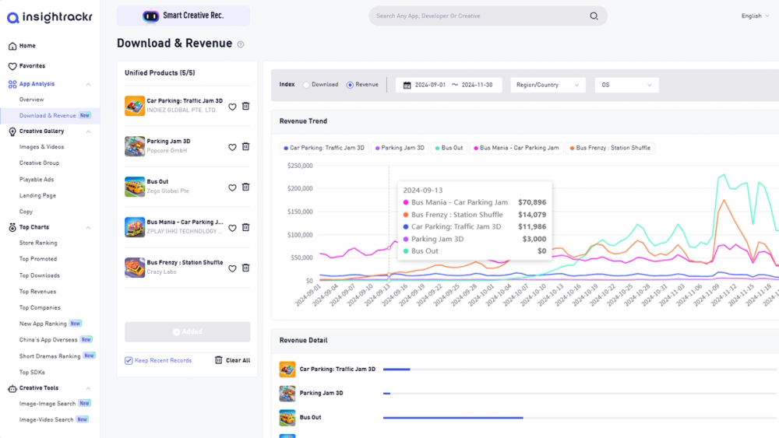
Task: Click the Creative Tools toolbox icon
Action: (x=12, y=388)
